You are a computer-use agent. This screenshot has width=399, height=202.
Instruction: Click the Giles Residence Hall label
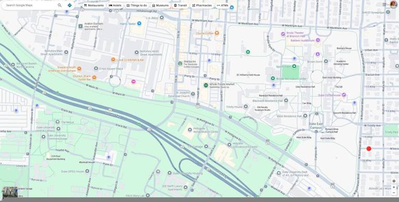pos(305,87)
